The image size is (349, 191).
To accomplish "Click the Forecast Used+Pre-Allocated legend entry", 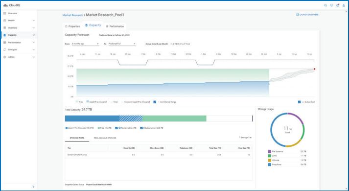I will (x=136, y=102).
